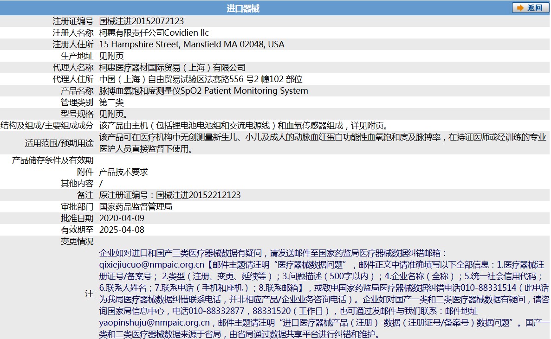This screenshot has height=339, width=551.
Task: Click the 有效期至 label
Action: [x=77, y=230]
